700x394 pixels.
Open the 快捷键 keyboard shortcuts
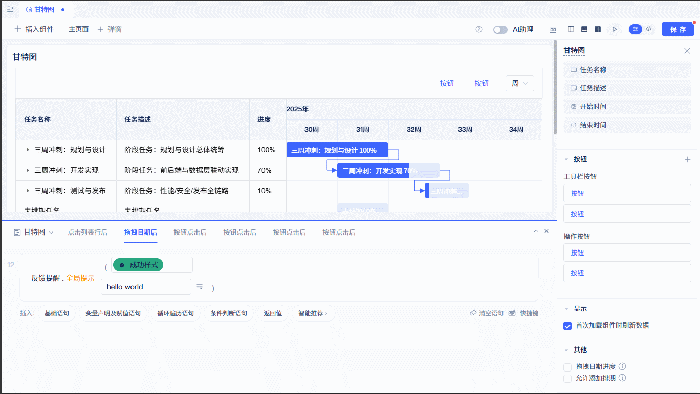pyautogui.click(x=523, y=313)
